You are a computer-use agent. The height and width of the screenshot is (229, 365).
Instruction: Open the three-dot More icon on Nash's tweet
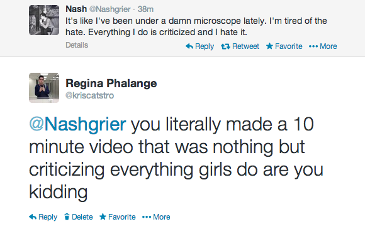(313, 46)
